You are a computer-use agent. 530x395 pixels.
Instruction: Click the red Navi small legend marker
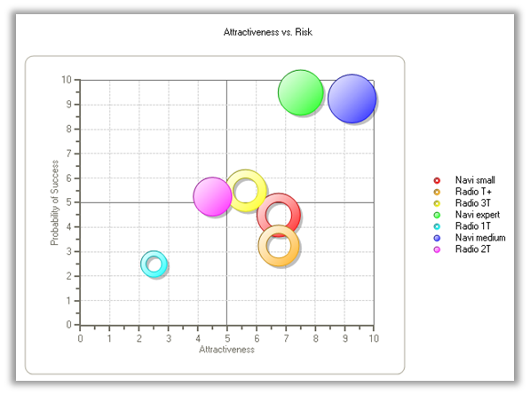click(x=437, y=180)
